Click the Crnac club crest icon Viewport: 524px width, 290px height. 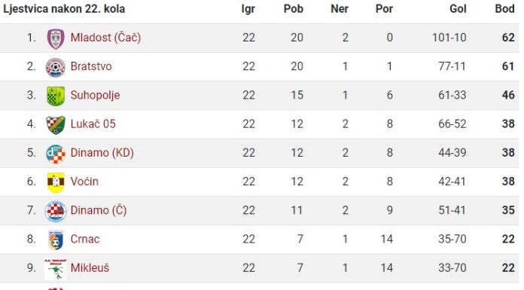tap(56, 240)
